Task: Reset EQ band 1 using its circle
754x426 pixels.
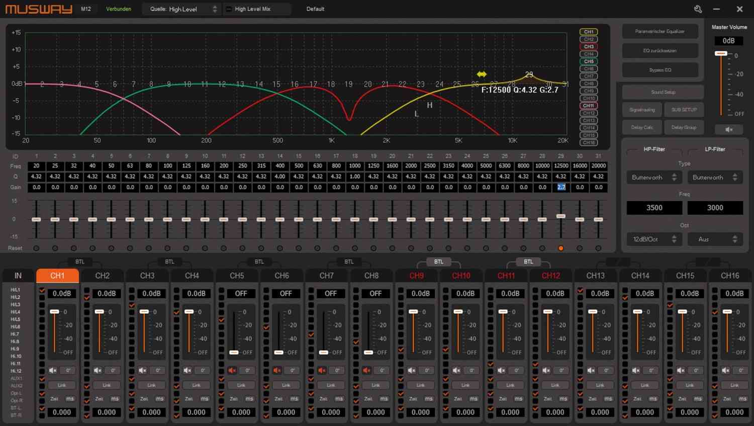Action: (36, 248)
